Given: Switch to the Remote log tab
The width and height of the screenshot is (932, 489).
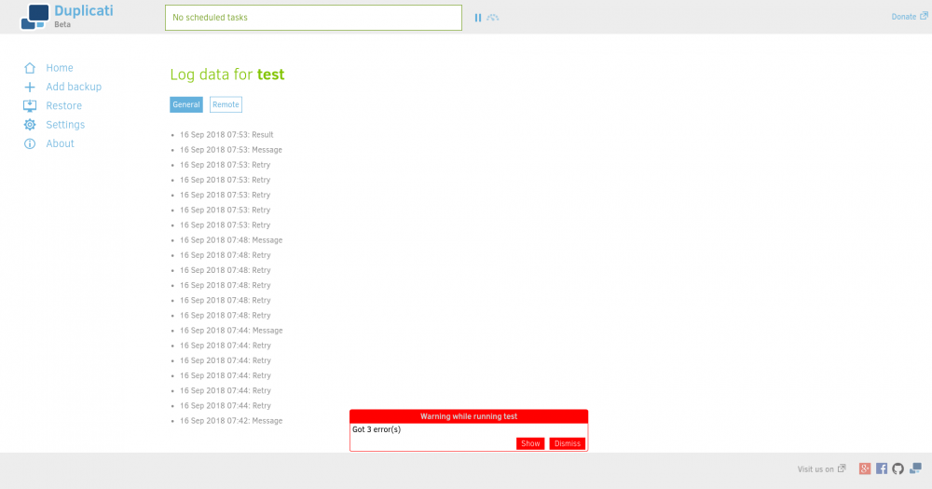Looking at the screenshot, I should tap(226, 104).
